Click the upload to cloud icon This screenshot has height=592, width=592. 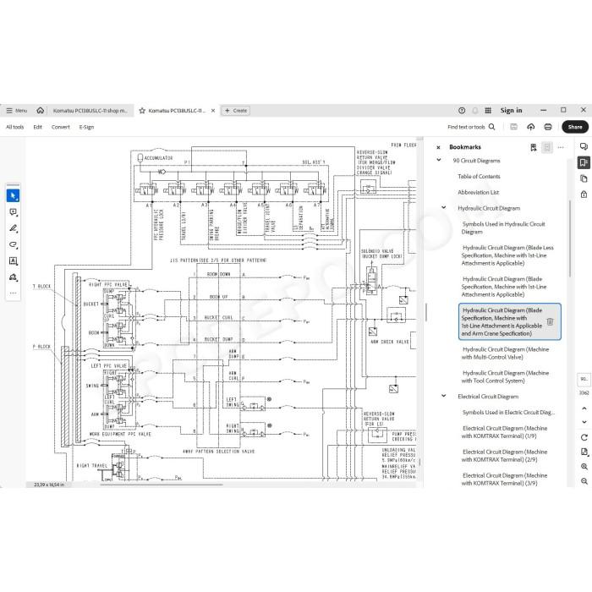[x=531, y=127]
